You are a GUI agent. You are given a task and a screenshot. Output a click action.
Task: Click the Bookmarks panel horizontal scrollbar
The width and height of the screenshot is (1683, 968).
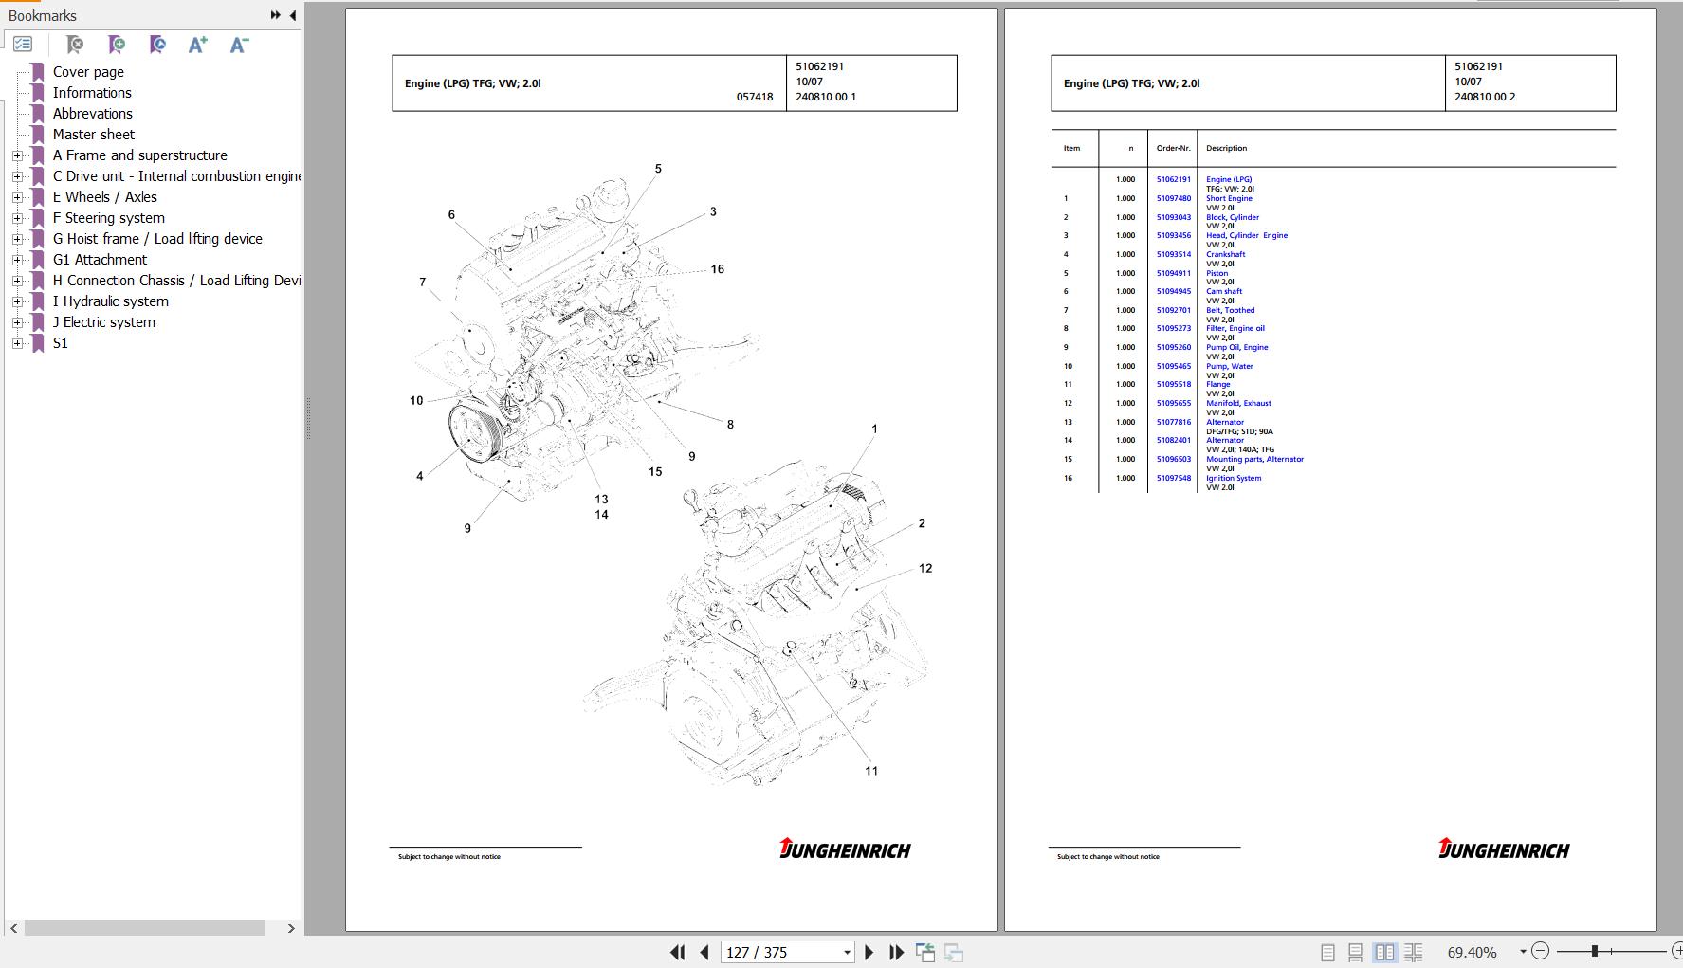tap(145, 928)
